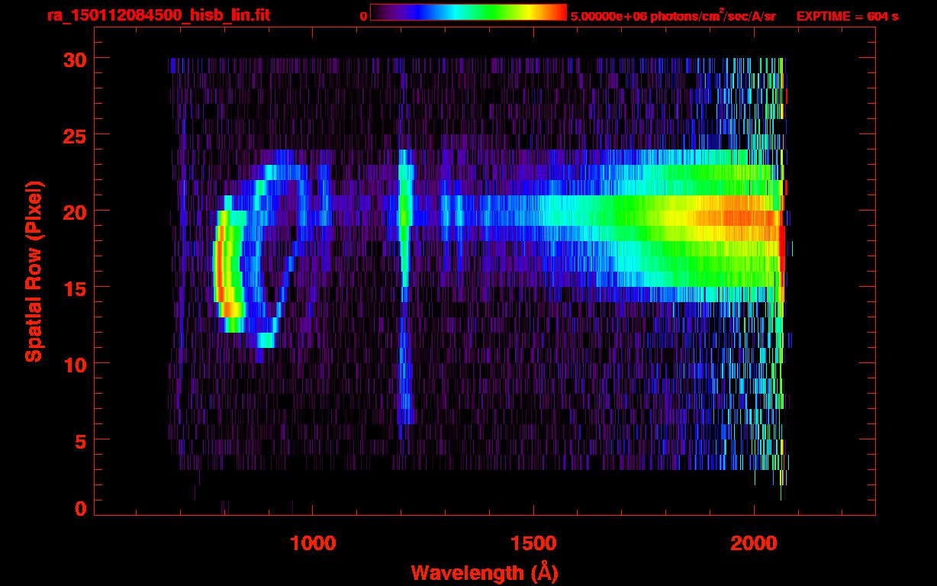Click the Spatial Row (Pixel) axis title

click(x=34, y=271)
